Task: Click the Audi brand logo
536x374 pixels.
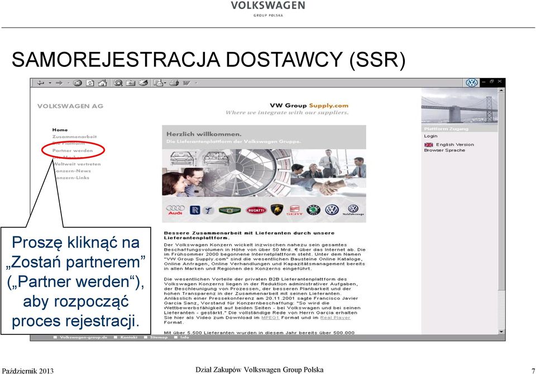Action: (x=175, y=210)
